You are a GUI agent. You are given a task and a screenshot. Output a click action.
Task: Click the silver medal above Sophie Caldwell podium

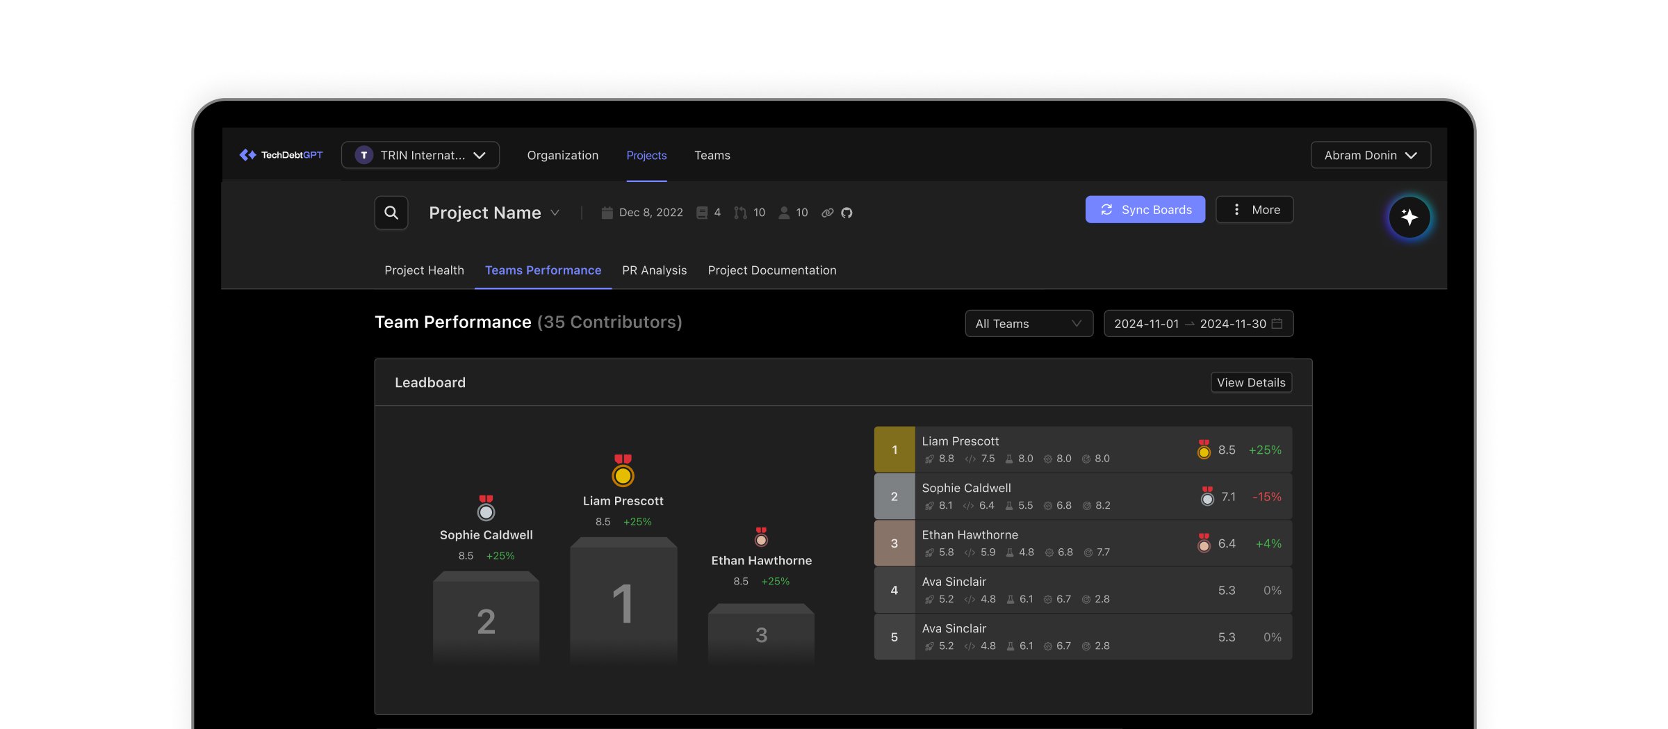point(486,508)
